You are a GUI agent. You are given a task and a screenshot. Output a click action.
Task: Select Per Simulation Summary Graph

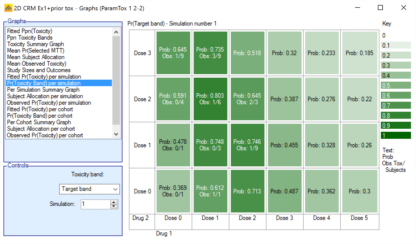(x=43, y=90)
